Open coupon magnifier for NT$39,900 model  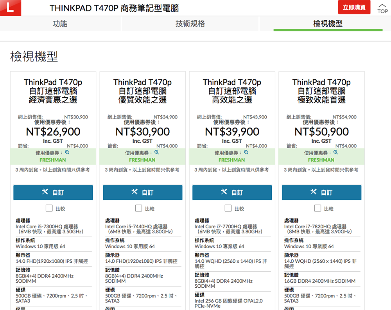(246, 152)
